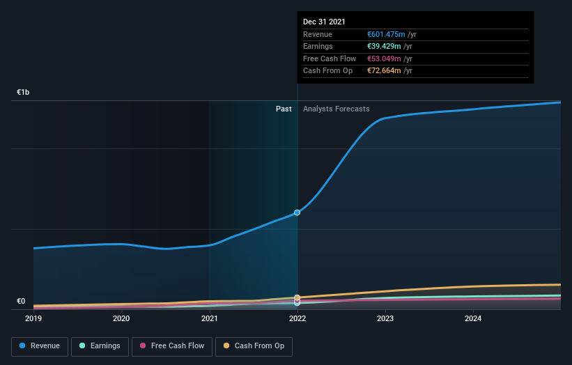572x365 pixels.
Task: Click the Revenue row label in tooltip
Action: tap(318, 34)
